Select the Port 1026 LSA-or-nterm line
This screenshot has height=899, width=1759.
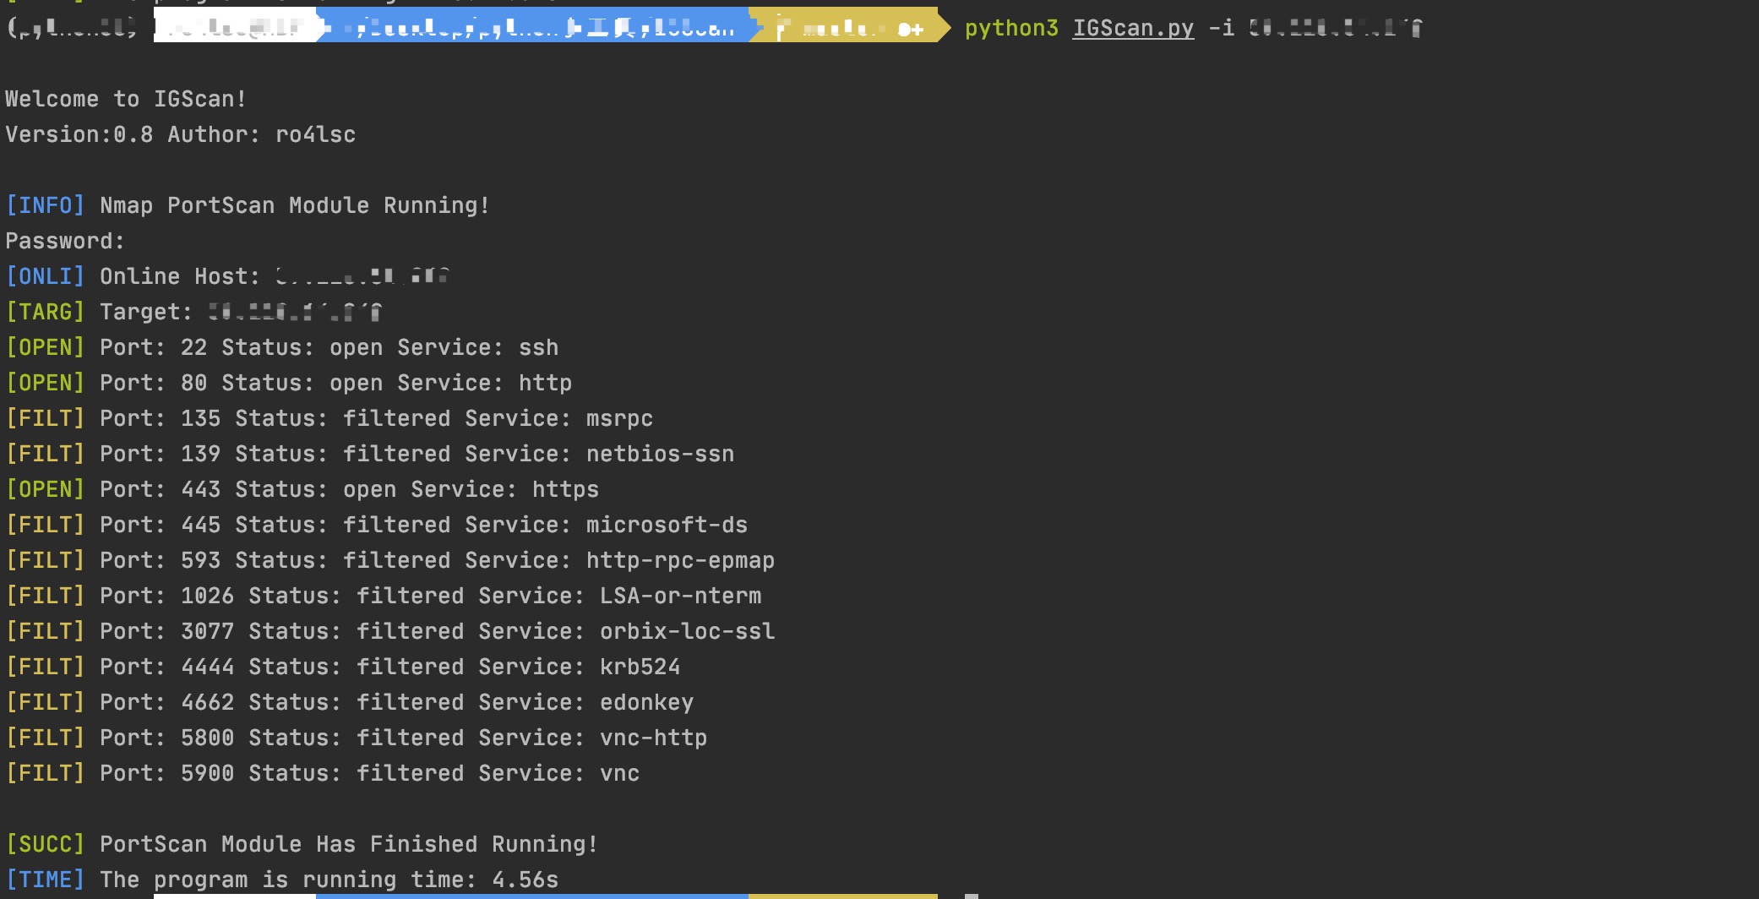(384, 596)
